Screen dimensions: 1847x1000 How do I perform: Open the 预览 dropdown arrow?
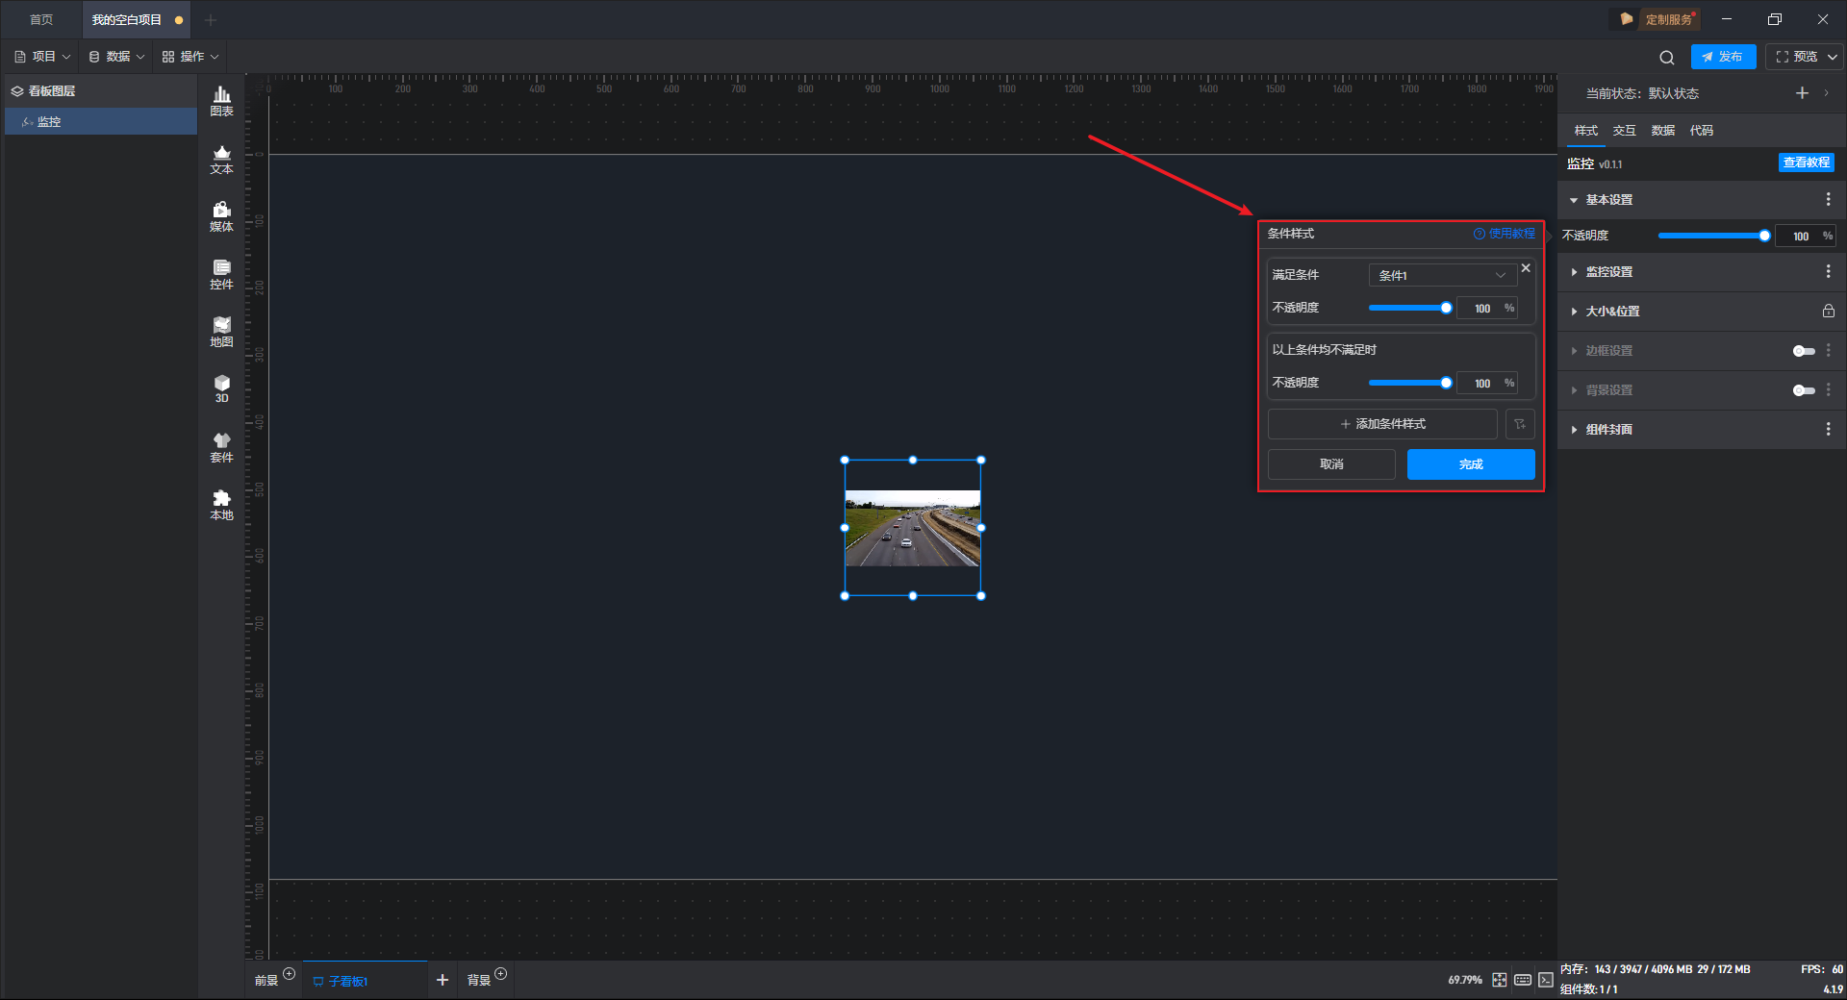click(1833, 58)
